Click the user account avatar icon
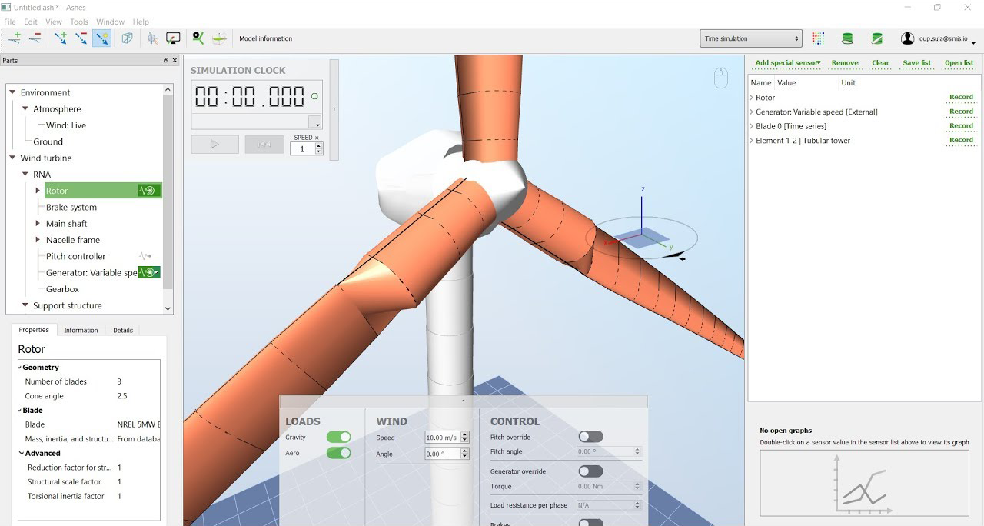Screen dimensions: 984x526 pos(907,38)
